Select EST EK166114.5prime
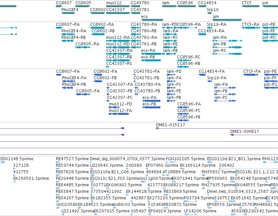The height and width of the screenshot is (216, 278). (181, 169)
